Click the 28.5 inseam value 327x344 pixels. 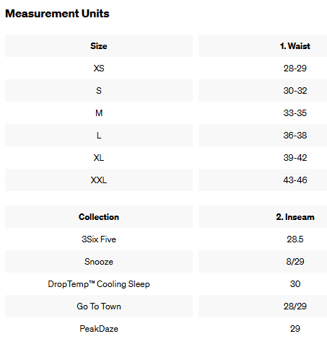coord(295,239)
